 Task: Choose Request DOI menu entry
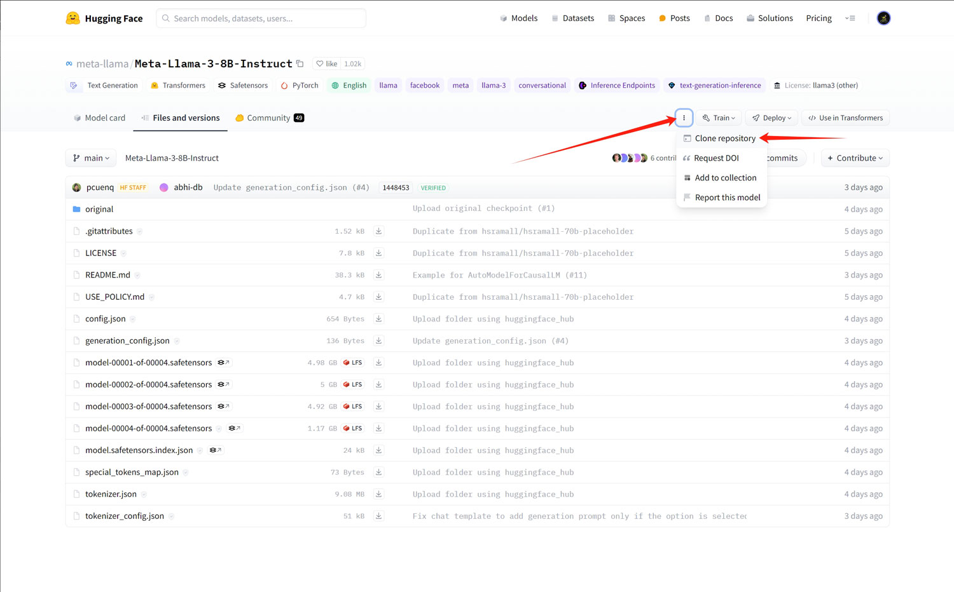pos(721,158)
